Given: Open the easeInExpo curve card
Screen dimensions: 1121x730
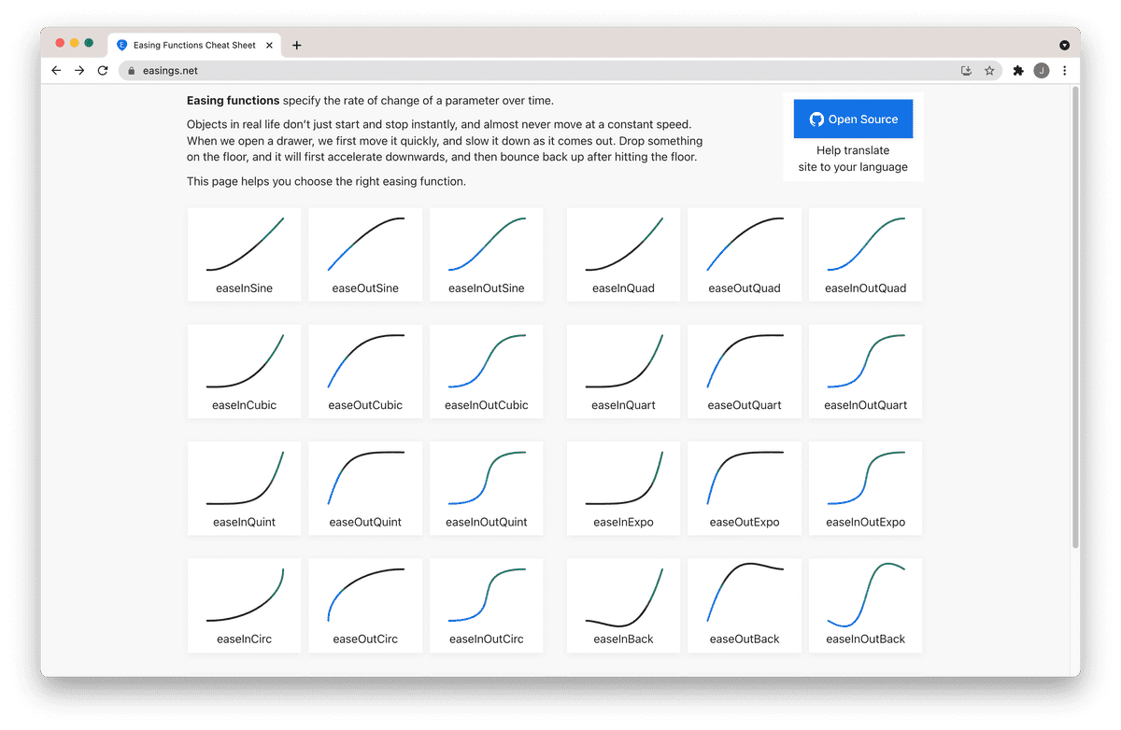Looking at the screenshot, I should point(623,488).
